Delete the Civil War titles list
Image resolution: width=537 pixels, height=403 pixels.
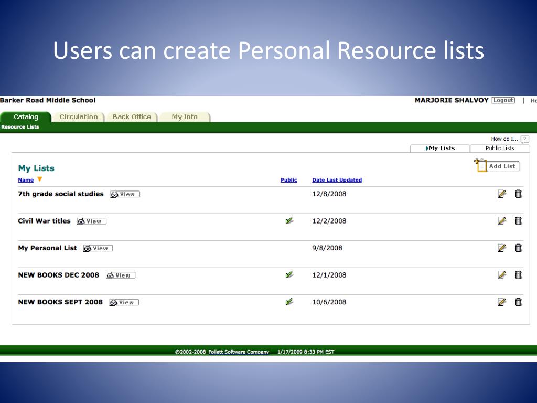(x=518, y=221)
